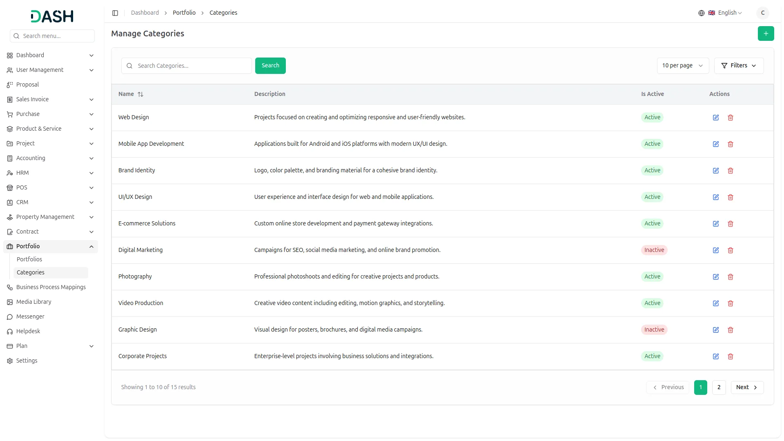The image size is (784, 441).
Task: Open Portfolios in the sidebar
Action: pos(29,260)
